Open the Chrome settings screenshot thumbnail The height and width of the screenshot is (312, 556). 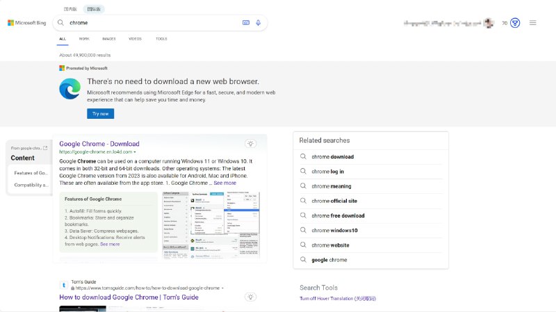coord(211,225)
